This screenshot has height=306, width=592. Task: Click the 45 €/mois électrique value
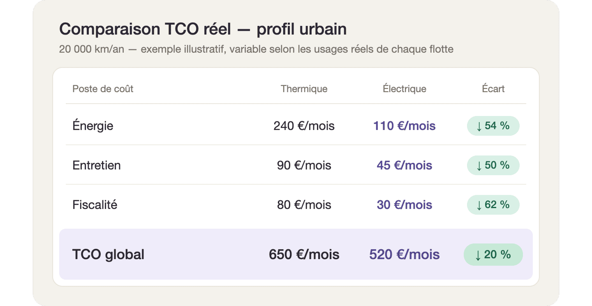pos(405,165)
